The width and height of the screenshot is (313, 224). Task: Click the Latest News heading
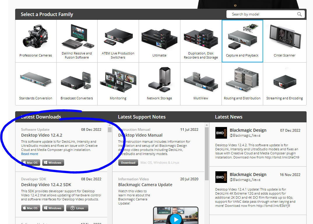[229, 117]
